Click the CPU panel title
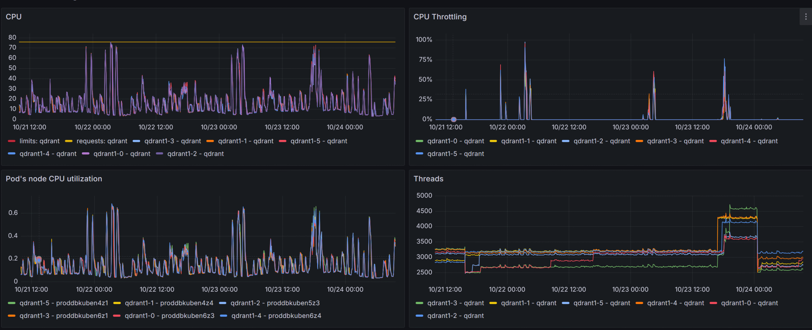The height and width of the screenshot is (330, 812). click(14, 17)
